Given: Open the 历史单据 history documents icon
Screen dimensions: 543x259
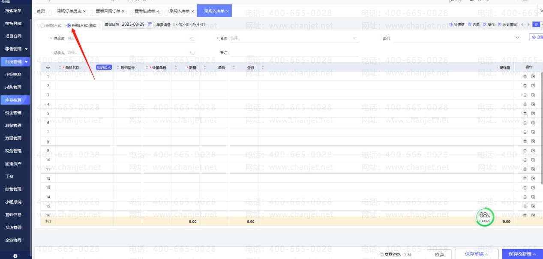Looking at the screenshot, I should coord(500,25).
